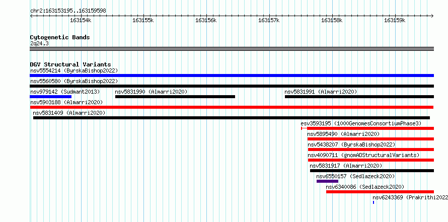Open the nsv979142 (Sudmant2013) label
The image size is (448, 222).
pyautogui.click(x=65, y=92)
